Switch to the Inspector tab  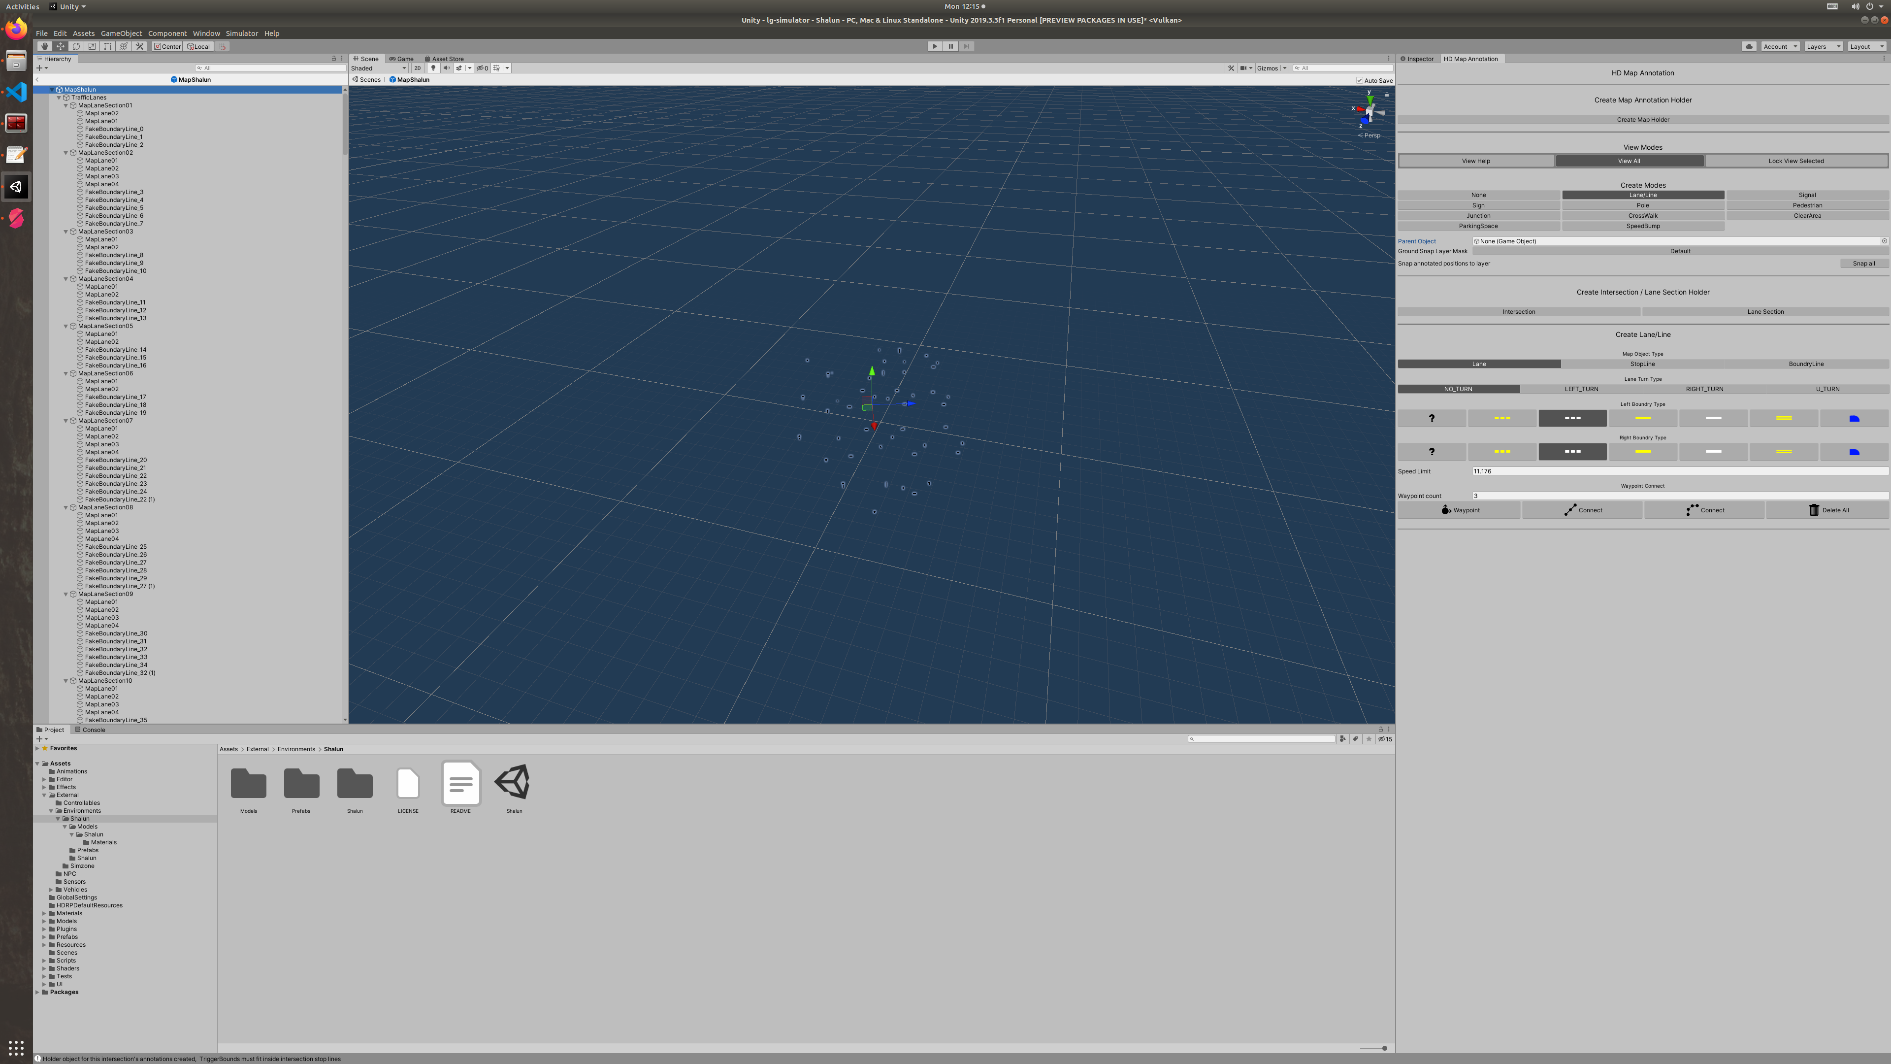1418,59
